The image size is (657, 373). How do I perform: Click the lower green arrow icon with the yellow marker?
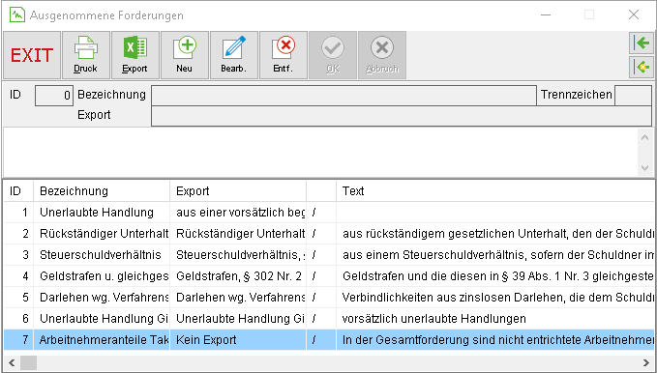(x=642, y=67)
